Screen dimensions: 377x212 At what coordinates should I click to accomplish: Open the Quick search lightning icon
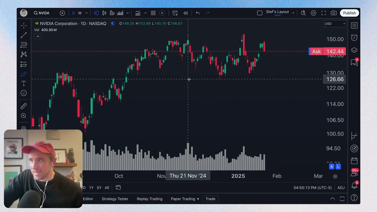pyautogui.click(x=303, y=13)
